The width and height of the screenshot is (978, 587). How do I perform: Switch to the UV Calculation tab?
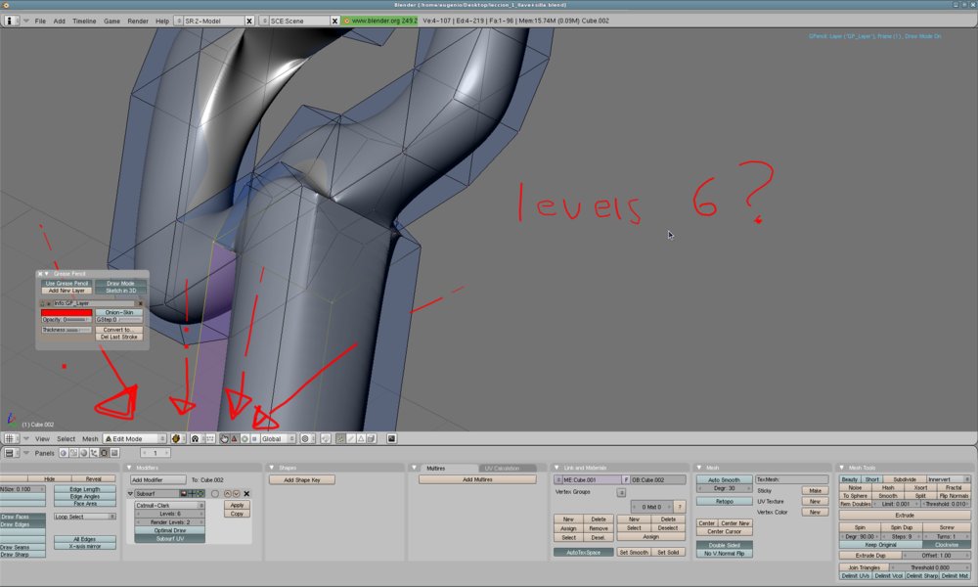(502, 468)
